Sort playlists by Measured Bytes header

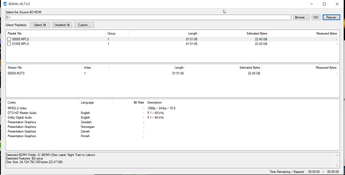pyautogui.click(x=304, y=33)
